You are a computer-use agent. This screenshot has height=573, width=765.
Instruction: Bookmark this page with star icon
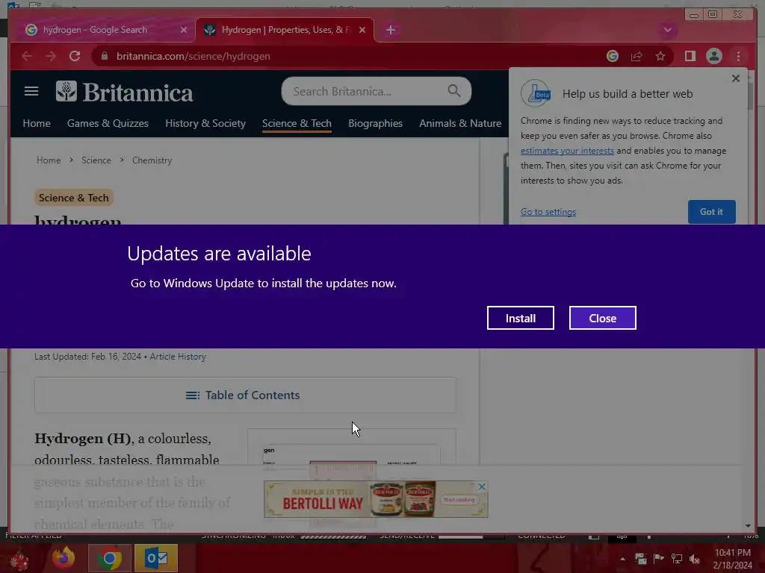click(x=660, y=56)
